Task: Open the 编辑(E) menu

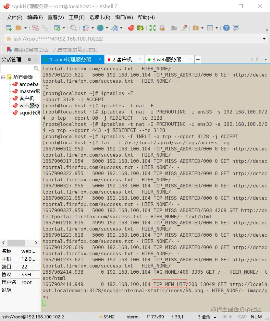Action: 35,18
